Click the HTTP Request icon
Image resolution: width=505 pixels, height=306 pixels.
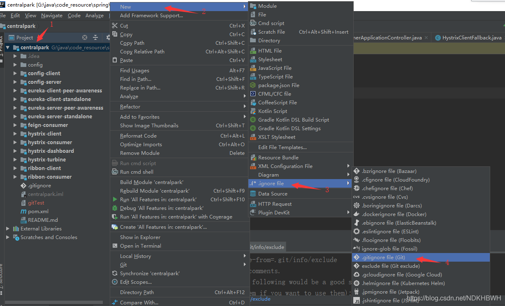click(x=253, y=204)
